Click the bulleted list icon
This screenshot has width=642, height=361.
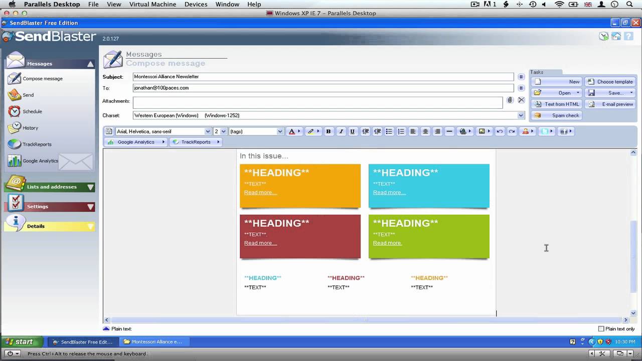(x=389, y=131)
